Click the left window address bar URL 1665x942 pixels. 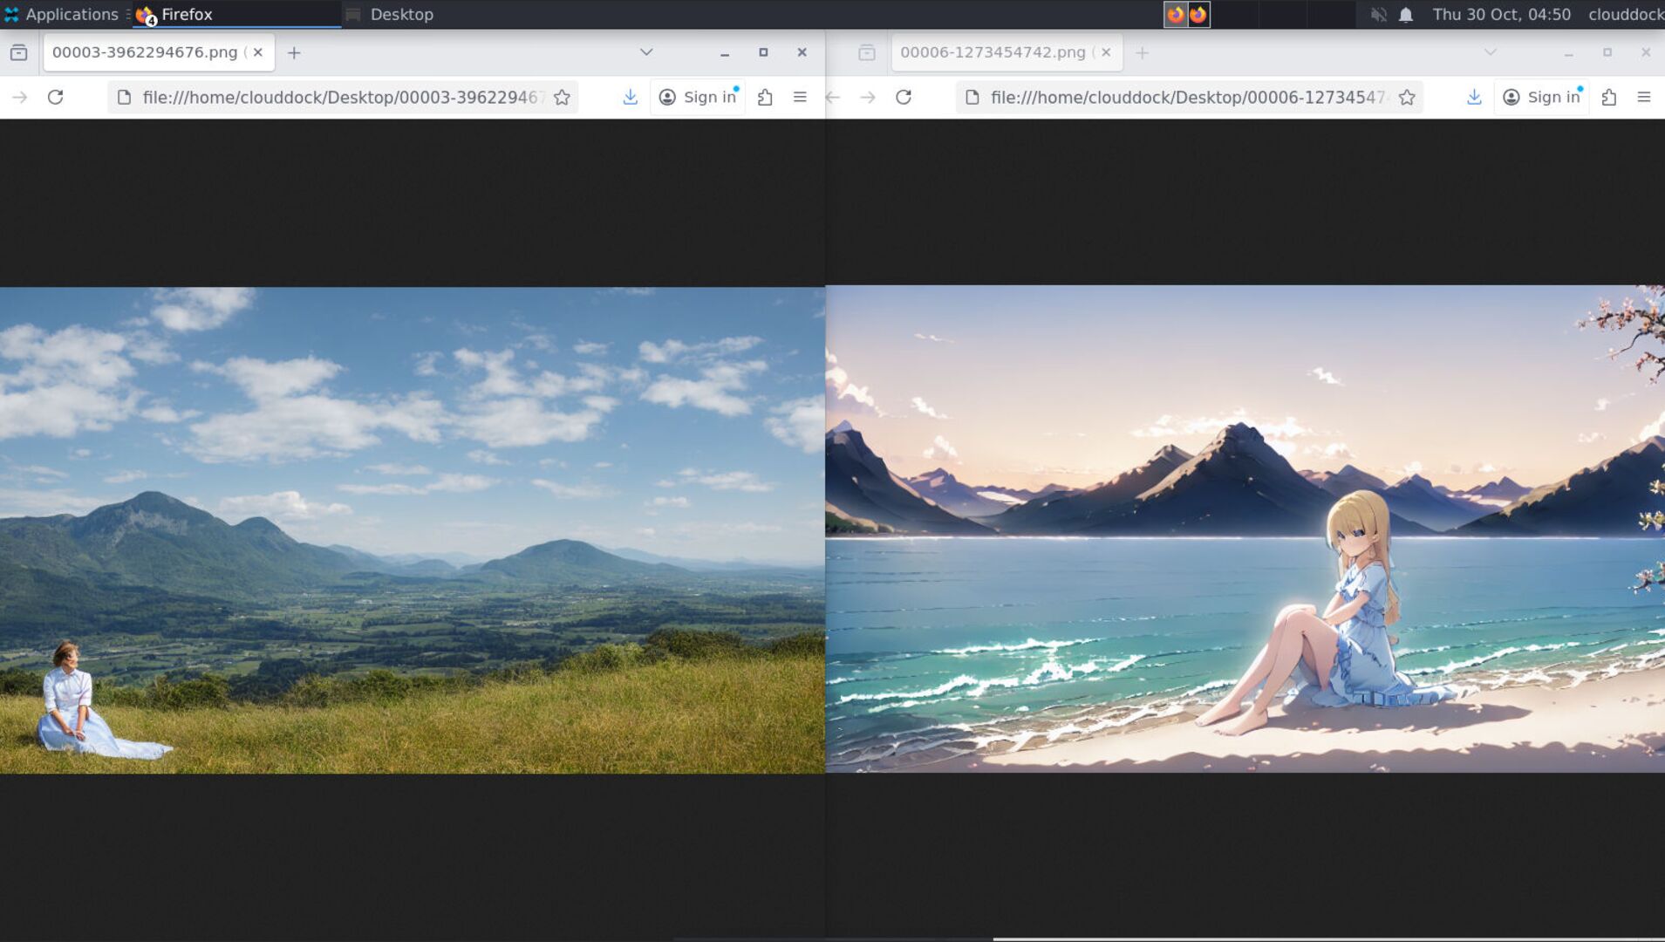click(x=338, y=97)
